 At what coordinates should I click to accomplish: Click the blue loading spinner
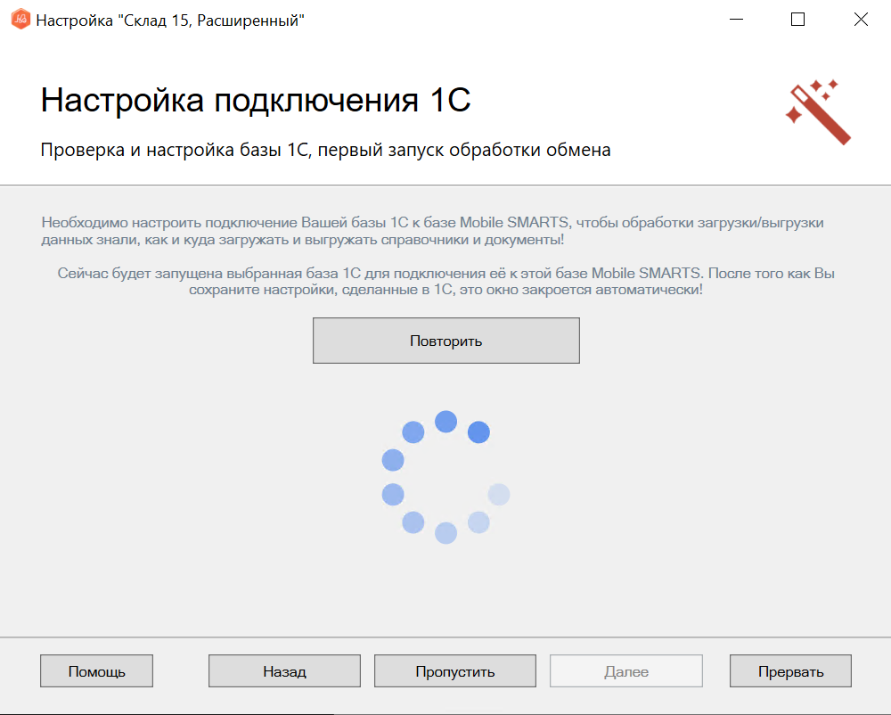click(446, 477)
